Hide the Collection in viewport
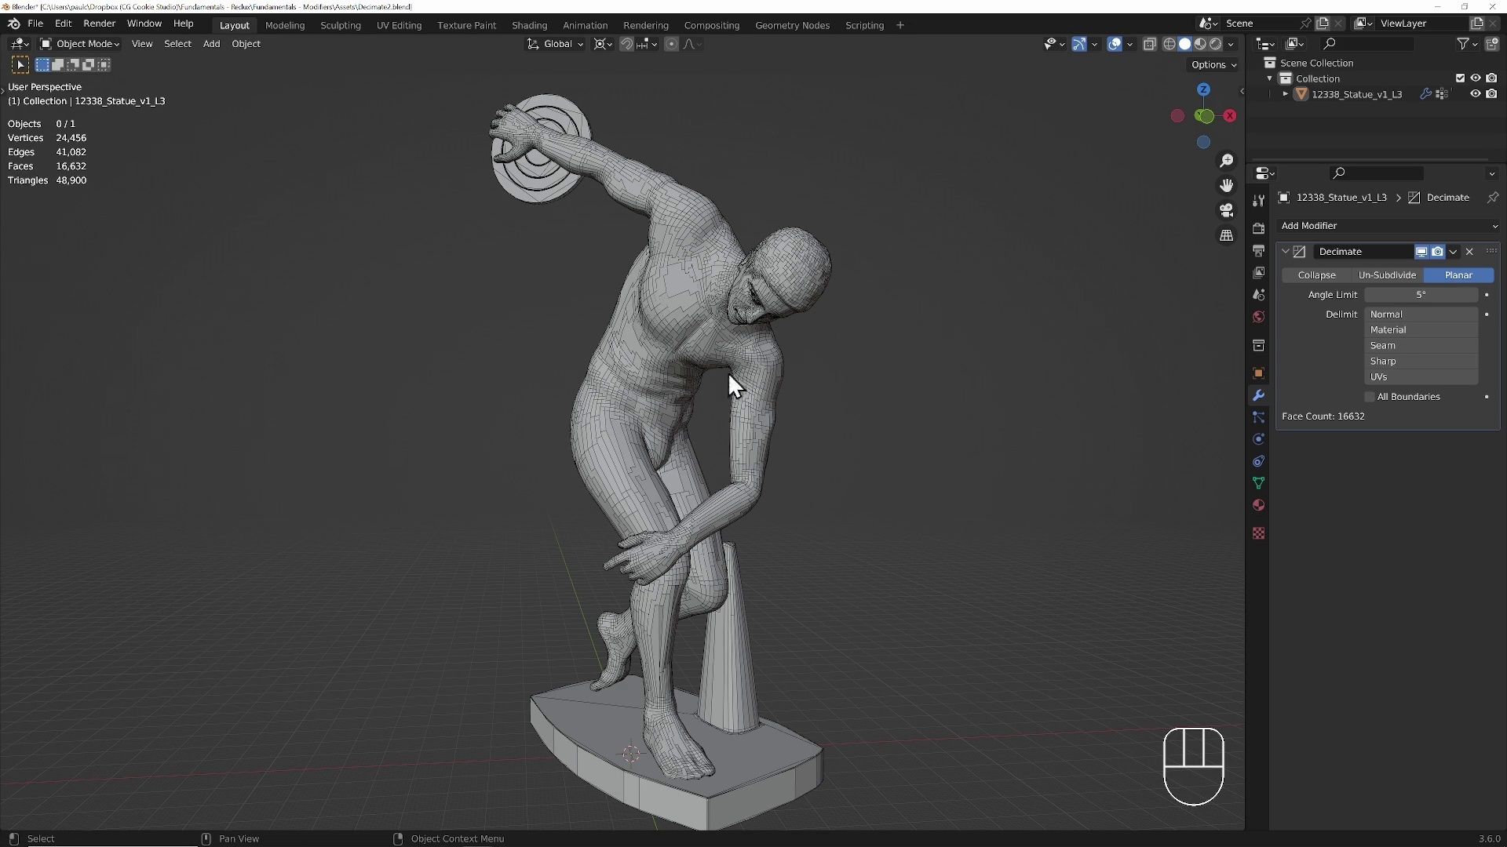The height and width of the screenshot is (847, 1507). (x=1476, y=78)
